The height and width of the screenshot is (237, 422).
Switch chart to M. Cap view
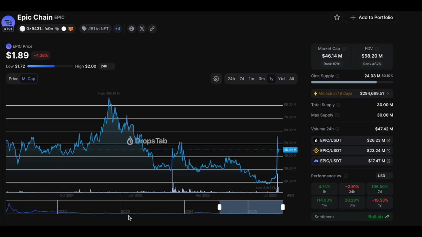[28, 79]
